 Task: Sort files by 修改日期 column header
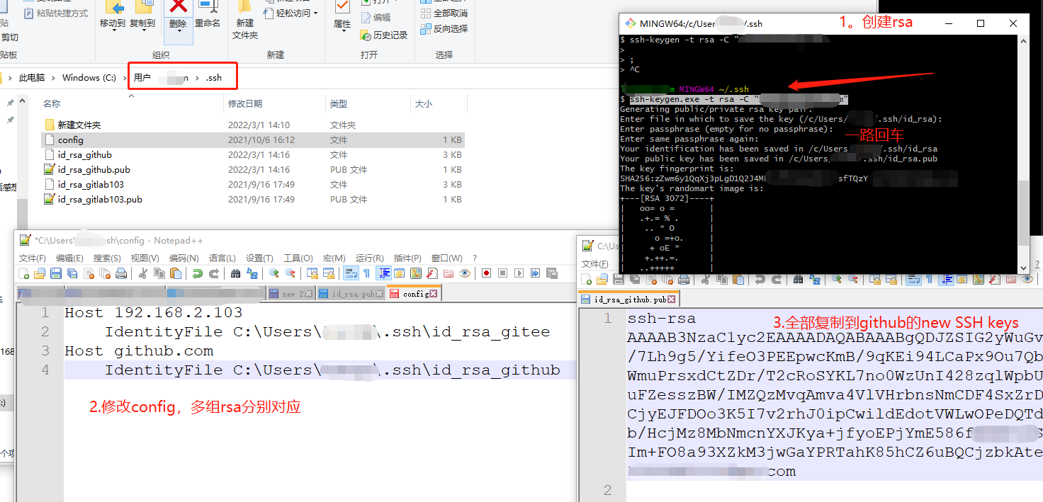[x=244, y=103]
